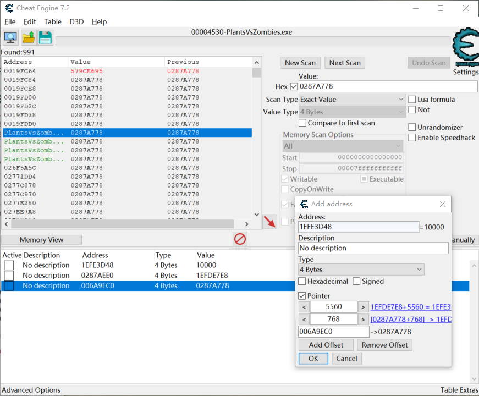Select result row 0019FD38
This screenshot has height=396, width=479.
click(x=128, y=115)
